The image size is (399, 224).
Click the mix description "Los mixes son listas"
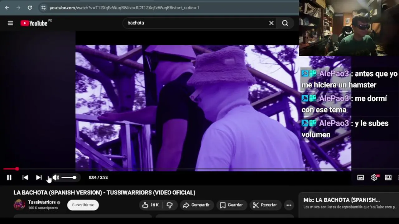[x=351, y=207]
